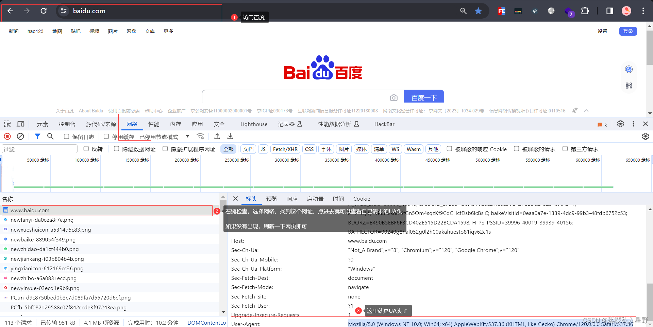The image size is (653, 327).
Task: Open network search magnifier icon
Action: point(50,136)
